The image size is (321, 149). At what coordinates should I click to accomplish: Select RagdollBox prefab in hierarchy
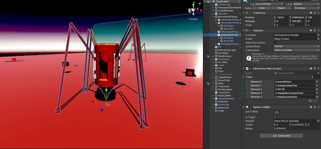[224, 93]
